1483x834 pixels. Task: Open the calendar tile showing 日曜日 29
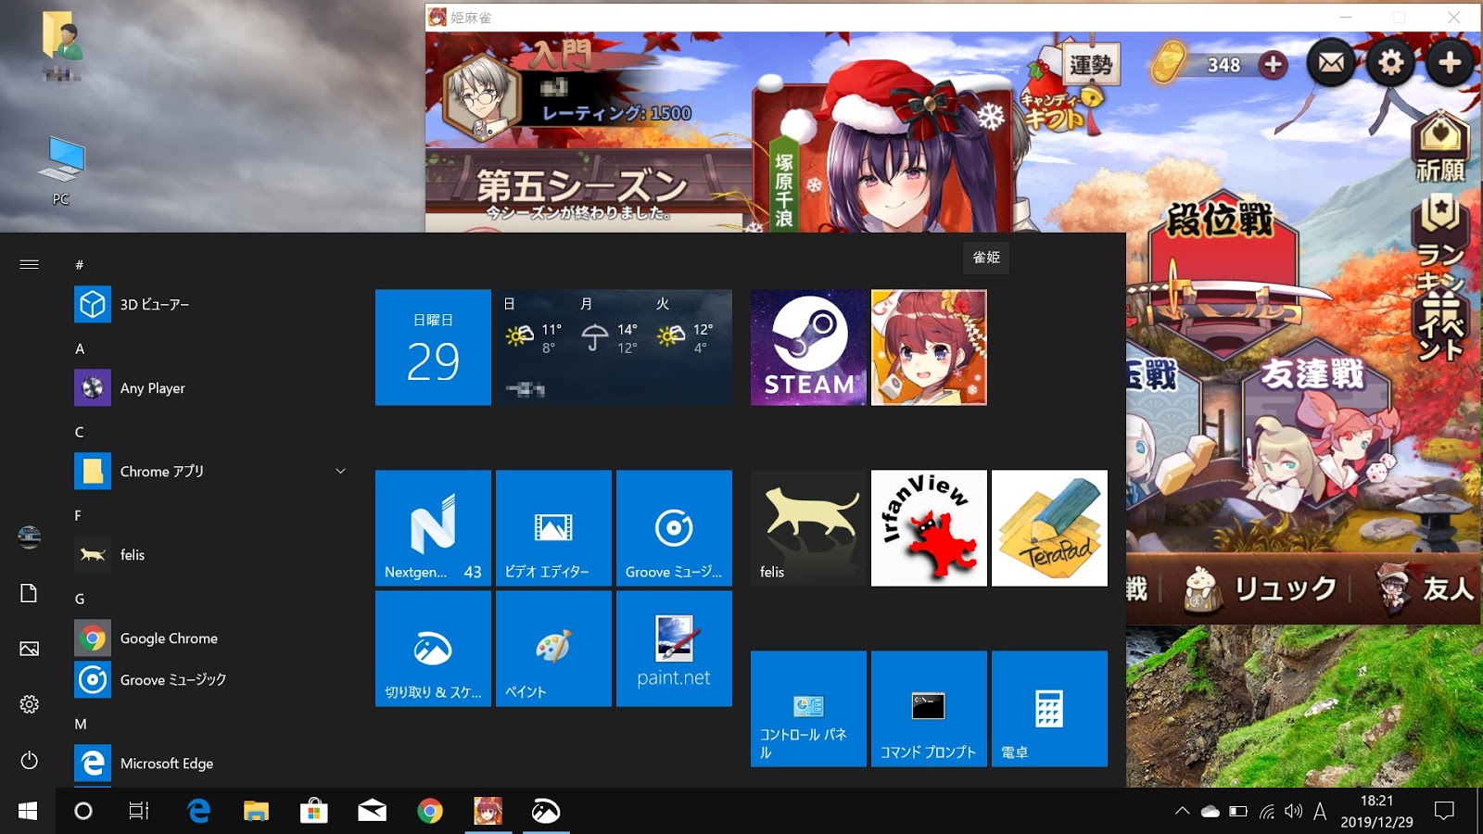point(433,347)
